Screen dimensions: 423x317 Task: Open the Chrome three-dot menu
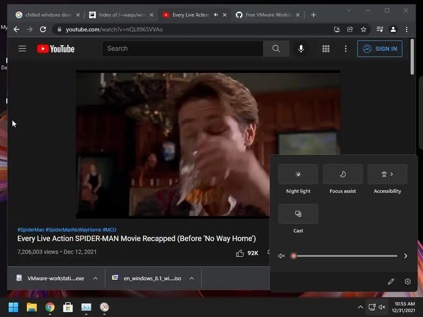[x=406, y=29]
